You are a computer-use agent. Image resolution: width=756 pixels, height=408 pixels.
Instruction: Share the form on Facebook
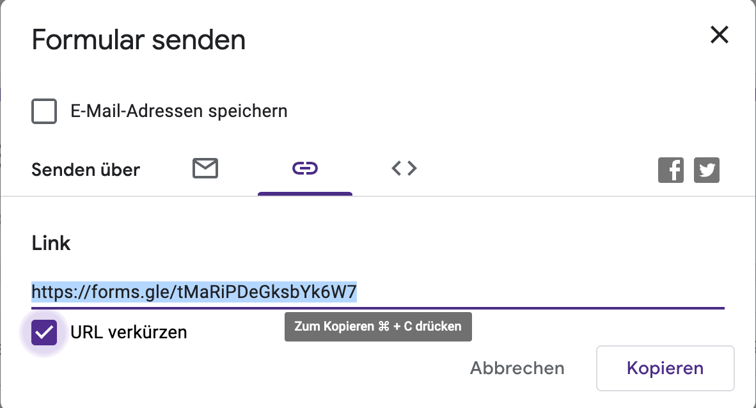(x=671, y=171)
